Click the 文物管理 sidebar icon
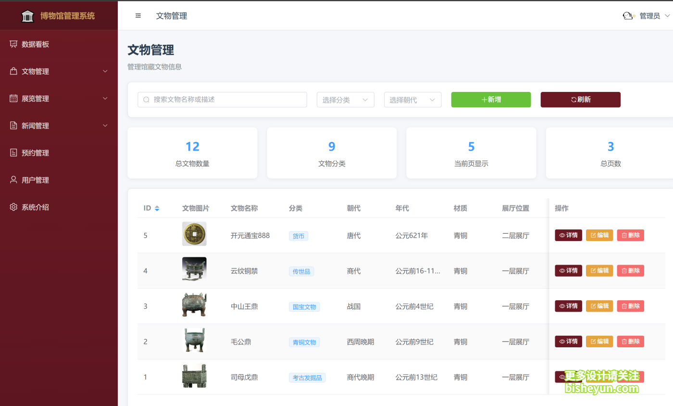This screenshot has width=673, height=406. [13, 71]
